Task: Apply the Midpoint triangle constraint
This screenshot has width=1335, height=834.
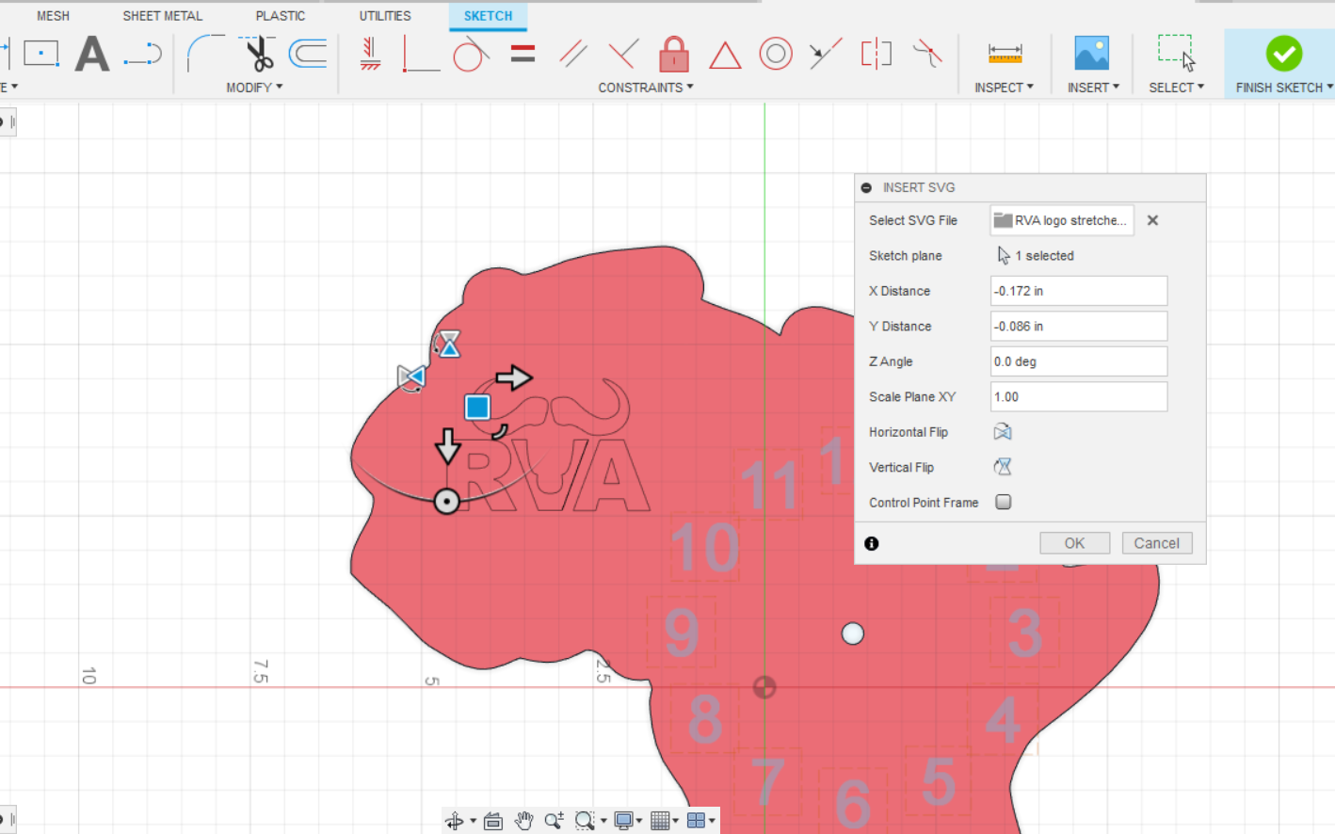Action: pyautogui.click(x=725, y=55)
